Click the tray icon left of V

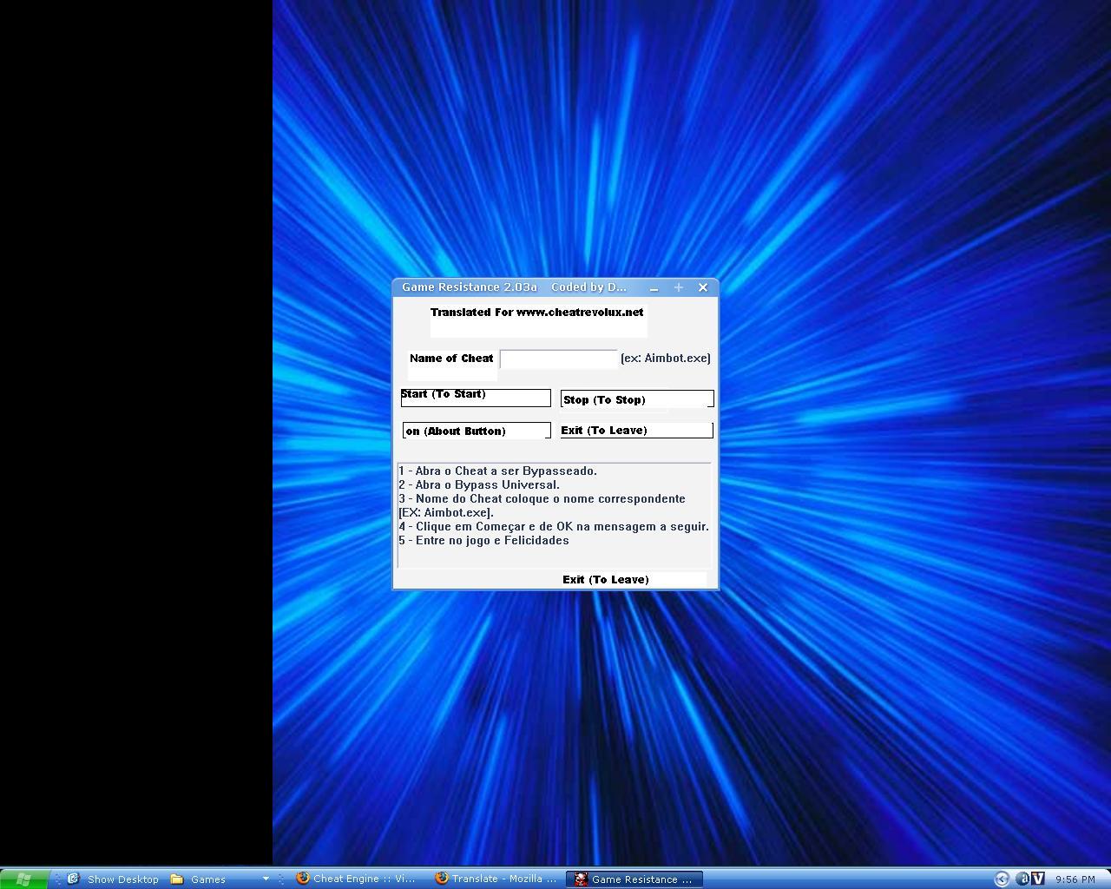point(1022,879)
